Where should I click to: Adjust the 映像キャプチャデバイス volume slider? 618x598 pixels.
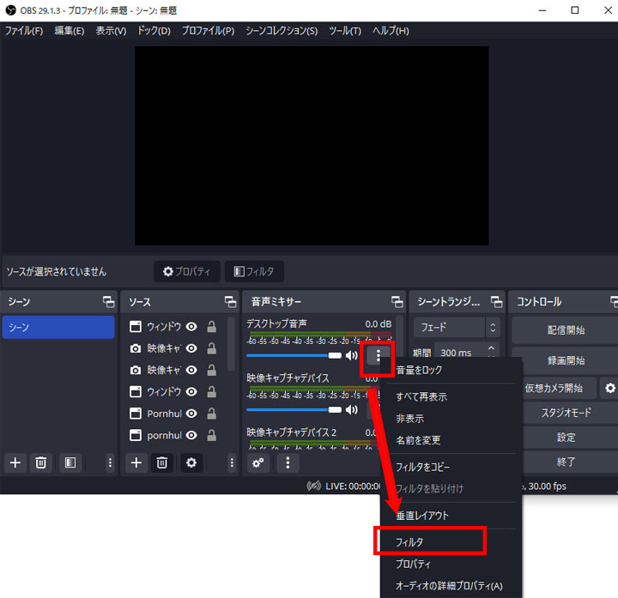pos(294,410)
